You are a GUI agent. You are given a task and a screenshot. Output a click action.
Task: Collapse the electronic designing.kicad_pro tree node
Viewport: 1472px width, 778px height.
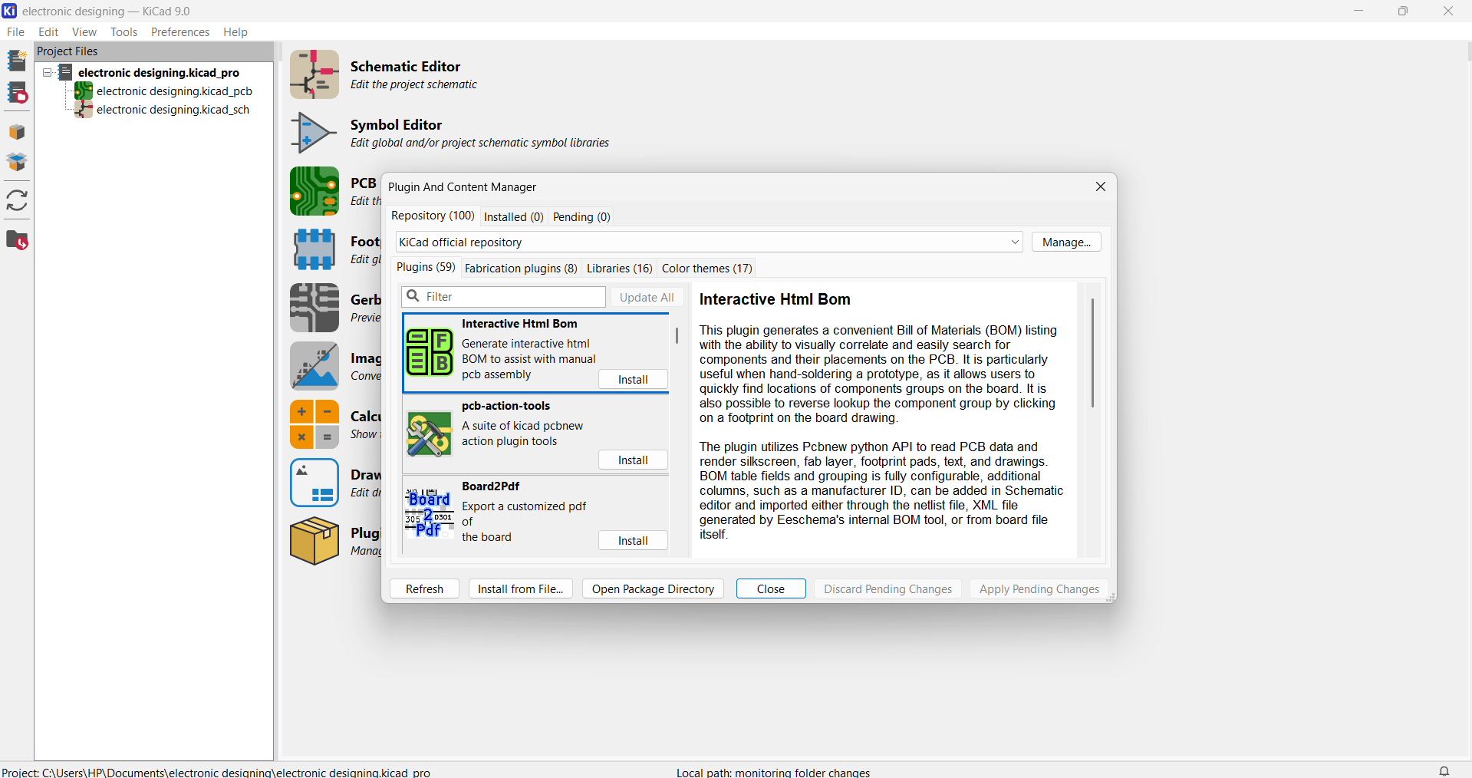click(x=47, y=73)
